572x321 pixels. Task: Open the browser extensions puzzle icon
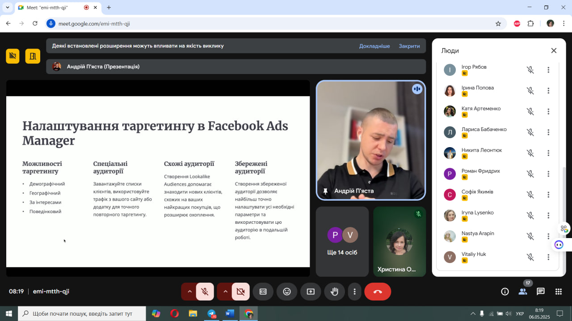pos(531,24)
